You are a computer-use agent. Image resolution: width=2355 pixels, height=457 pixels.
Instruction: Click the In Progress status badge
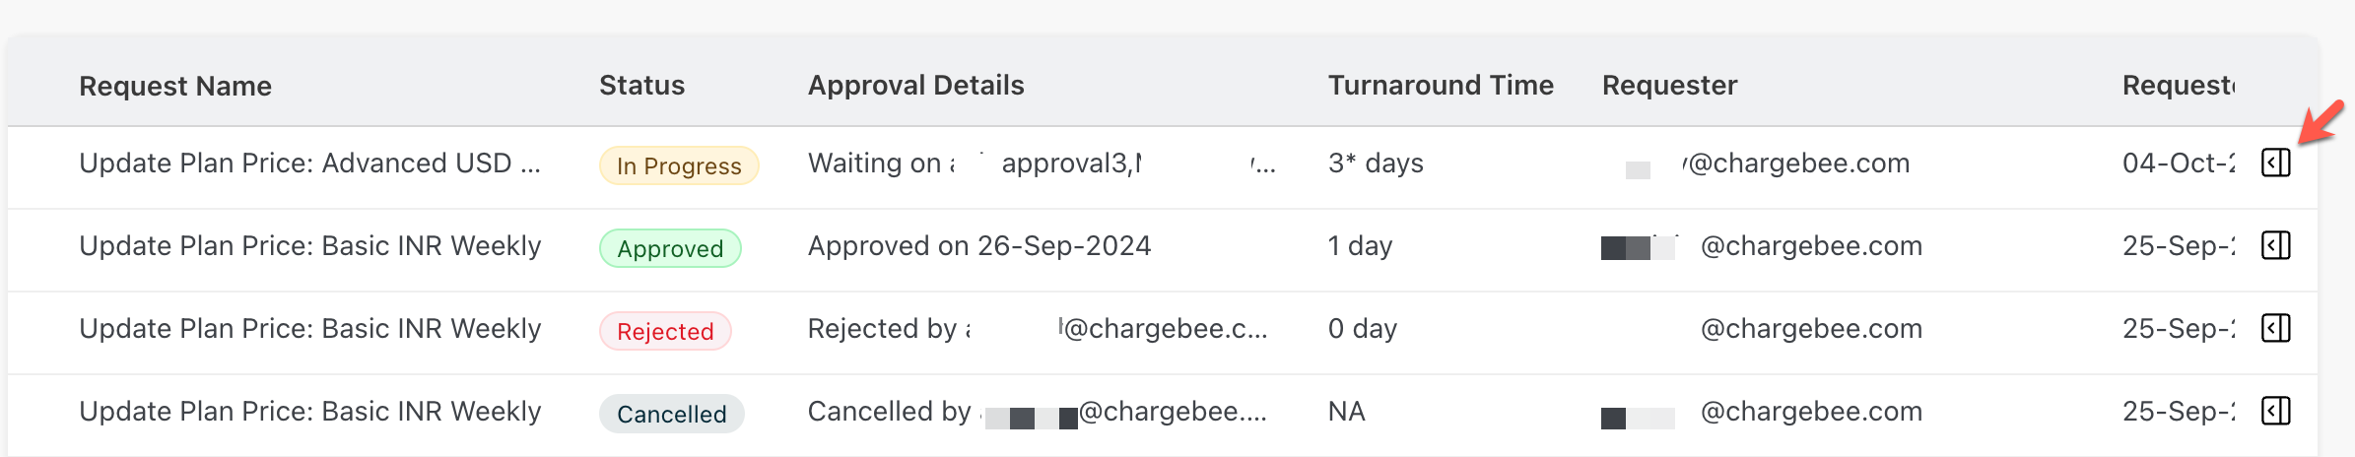(679, 165)
